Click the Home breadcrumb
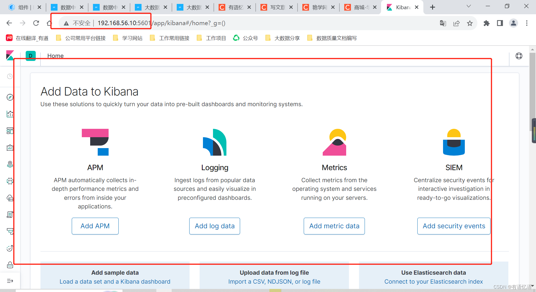Viewport: 536px width, 292px height. tap(56, 56)
